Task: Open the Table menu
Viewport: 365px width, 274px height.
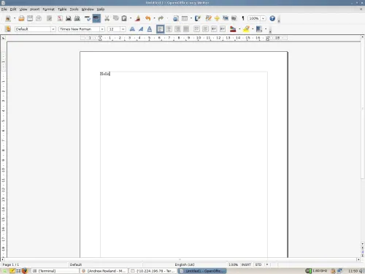Action: [x=62, y=9]
